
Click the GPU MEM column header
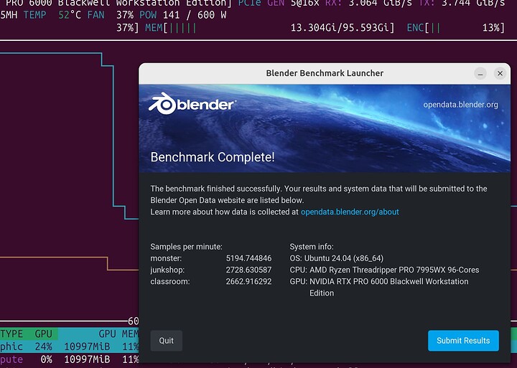[x=118, y=334]
